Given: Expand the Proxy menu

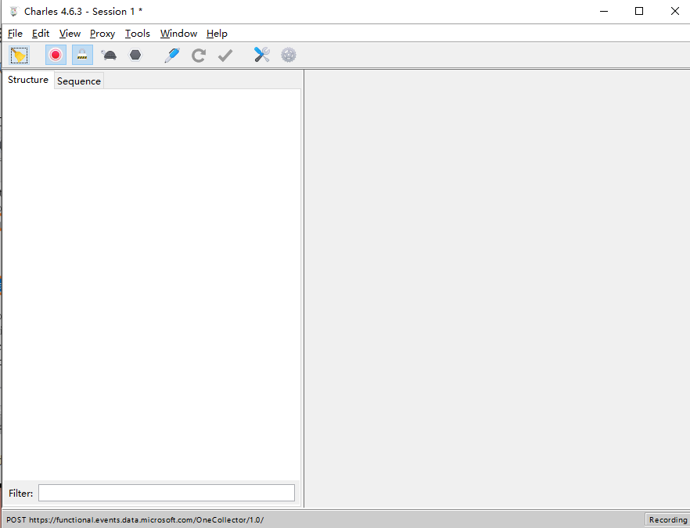Looking at the screenshot, I should 102,34.
